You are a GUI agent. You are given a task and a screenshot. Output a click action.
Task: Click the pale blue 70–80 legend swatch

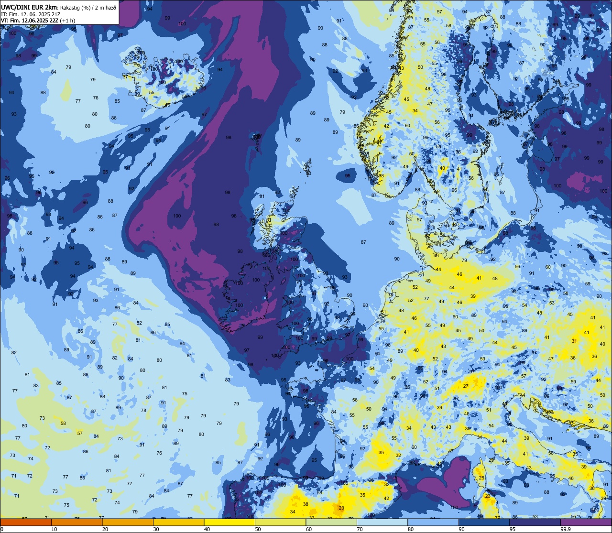[382, 522]
